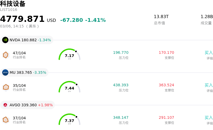213x130 pixels.
Task: Open AVGO industry rank radar icon
Action: (6, 120)
